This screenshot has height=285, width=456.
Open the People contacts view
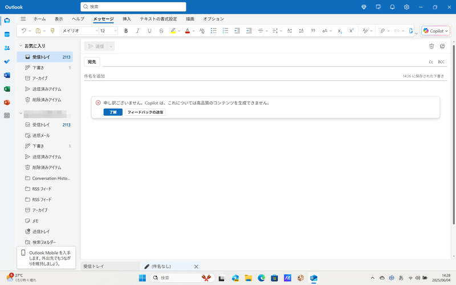[x=7, y=48]
